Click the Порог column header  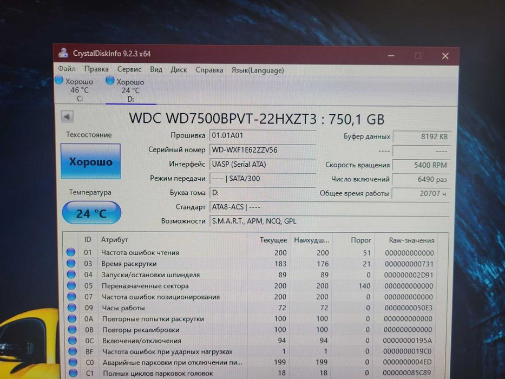pos(360,240)
